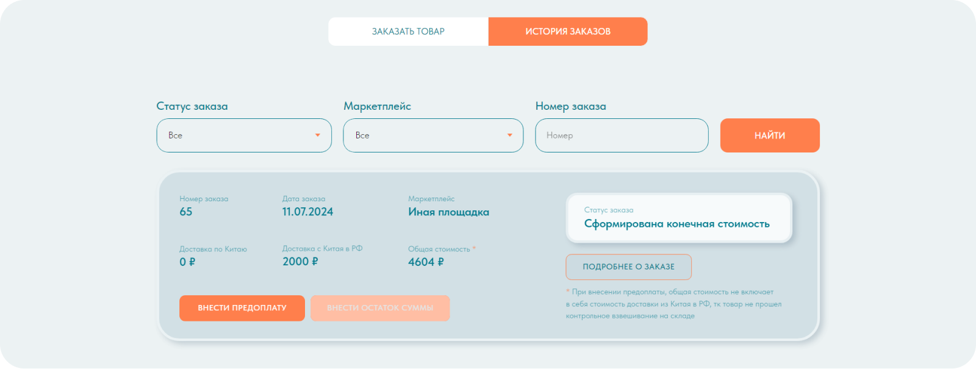Select order number 65

[186, 212]
